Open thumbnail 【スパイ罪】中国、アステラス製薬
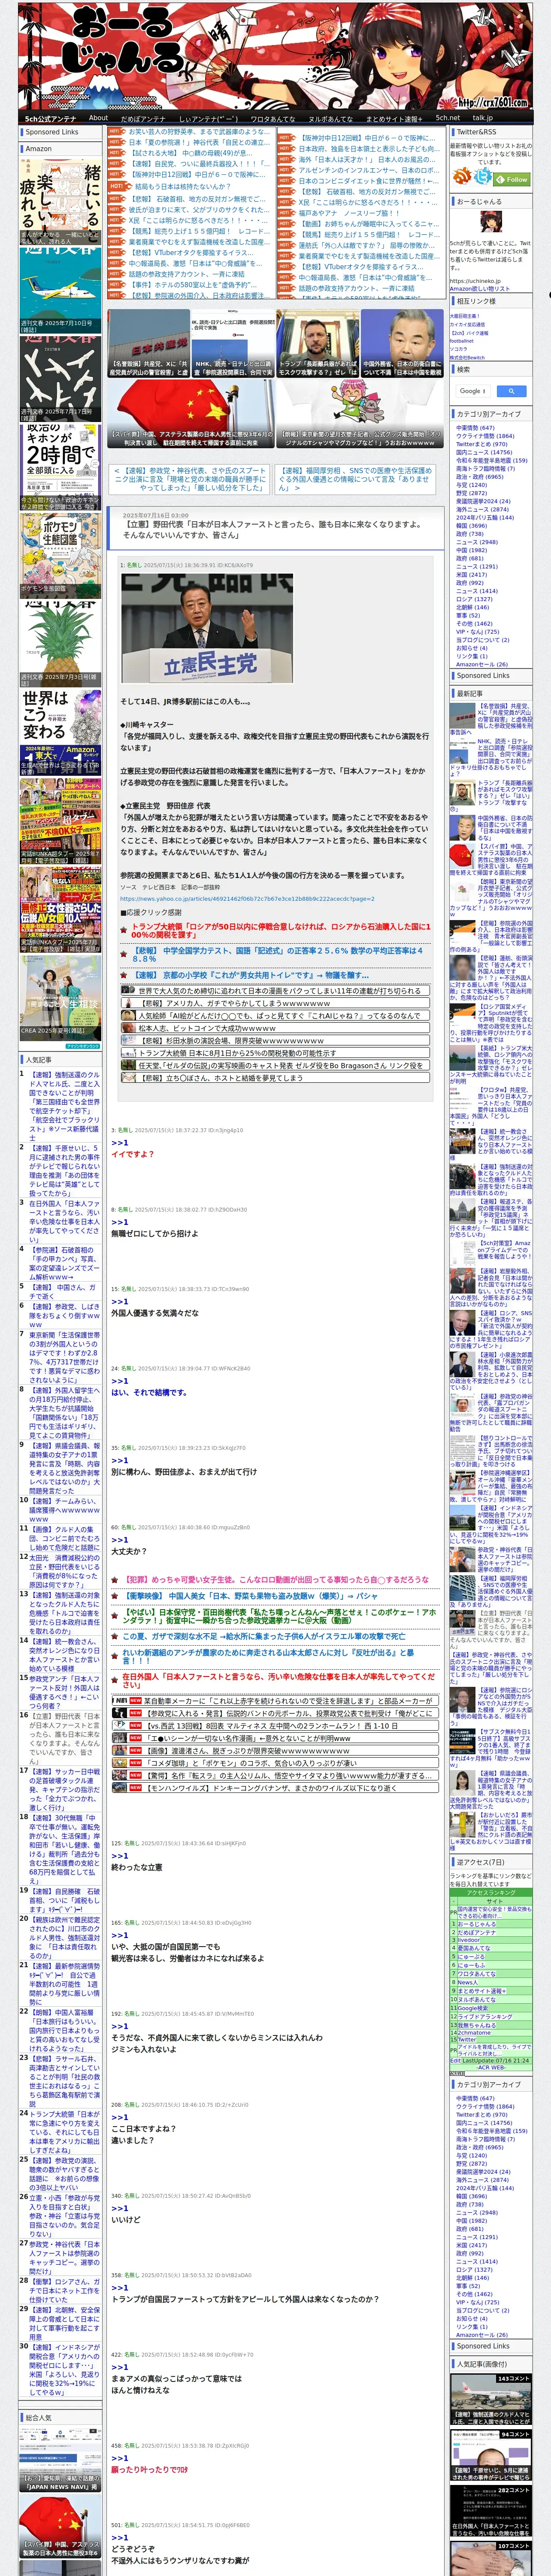The height and width of the screenshot is (2576, 551). point(191,413)
